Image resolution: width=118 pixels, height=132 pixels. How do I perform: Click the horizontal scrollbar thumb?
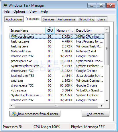56,106
